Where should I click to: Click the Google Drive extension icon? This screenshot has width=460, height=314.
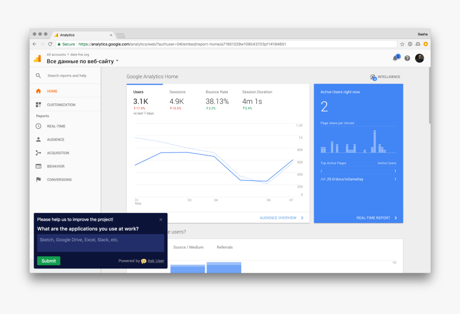point(418,44)
